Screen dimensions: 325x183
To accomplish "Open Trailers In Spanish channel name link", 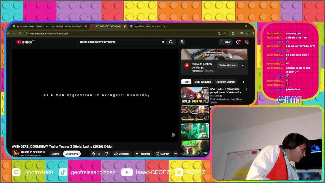I will point(31,152).
